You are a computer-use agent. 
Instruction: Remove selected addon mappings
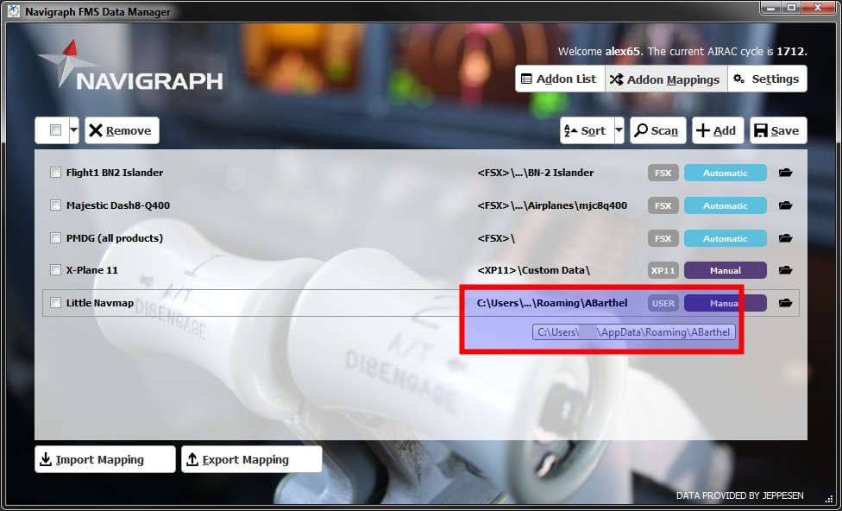(122, 130)
